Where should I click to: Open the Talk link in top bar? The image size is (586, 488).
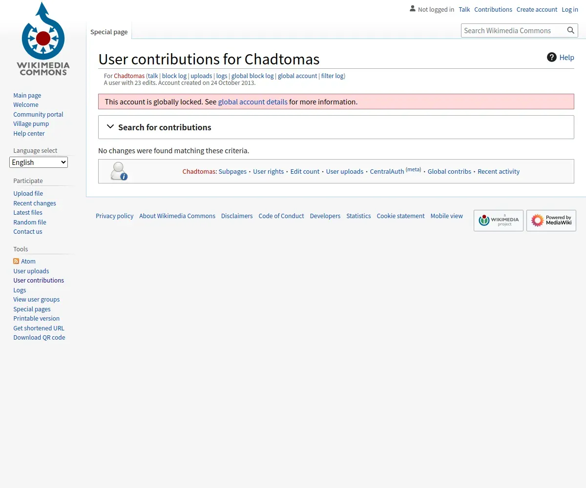tap(464, 9)
